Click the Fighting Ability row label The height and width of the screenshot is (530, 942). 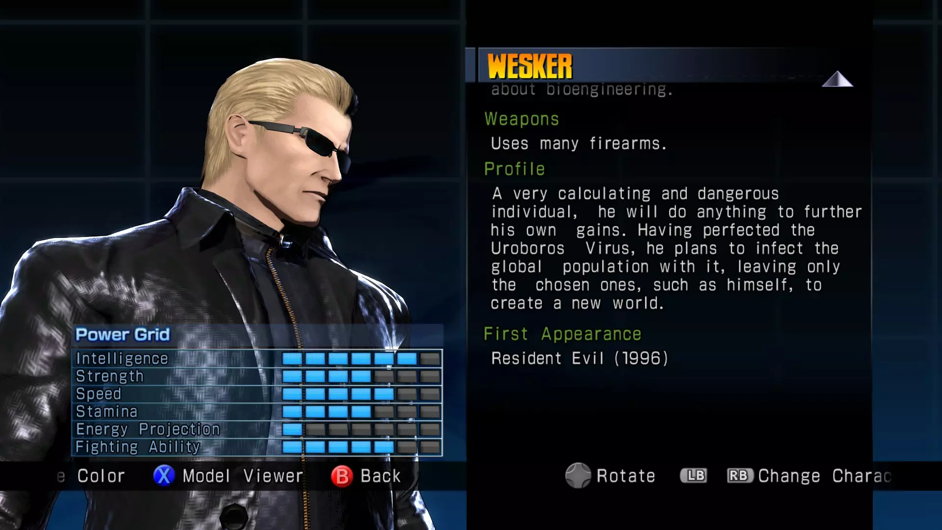click(138, 447)
